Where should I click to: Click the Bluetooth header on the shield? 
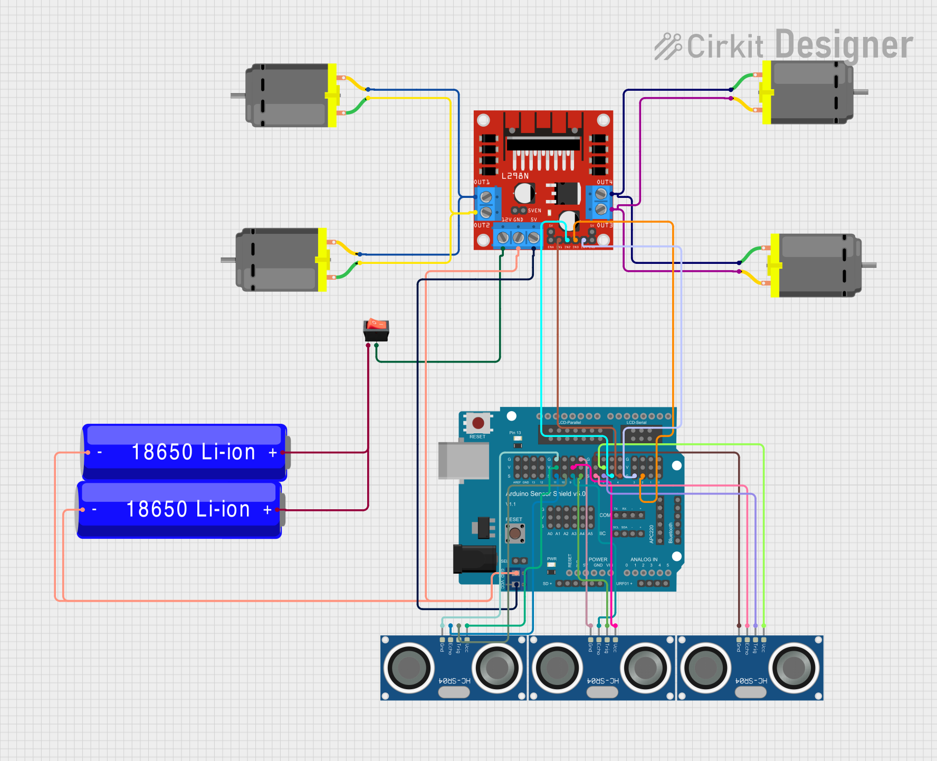(x=677, y=520)
